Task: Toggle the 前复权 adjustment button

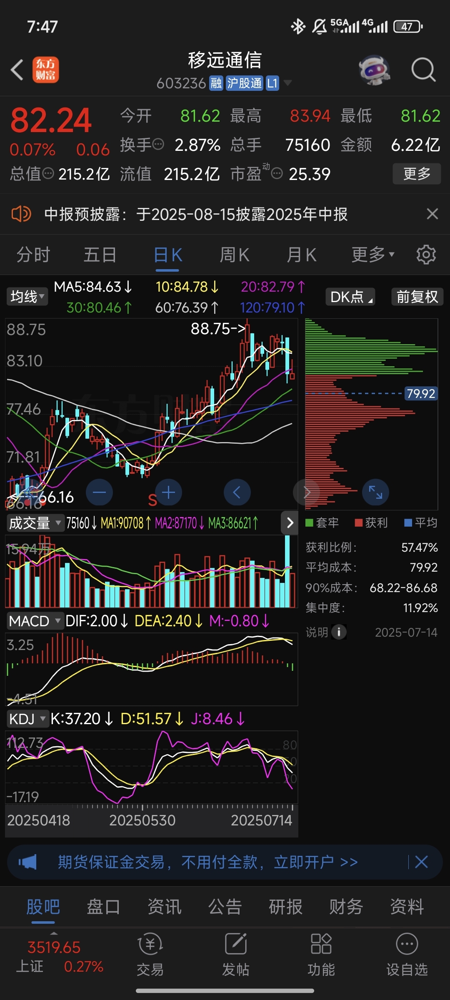Action: [x=417, y=297]
